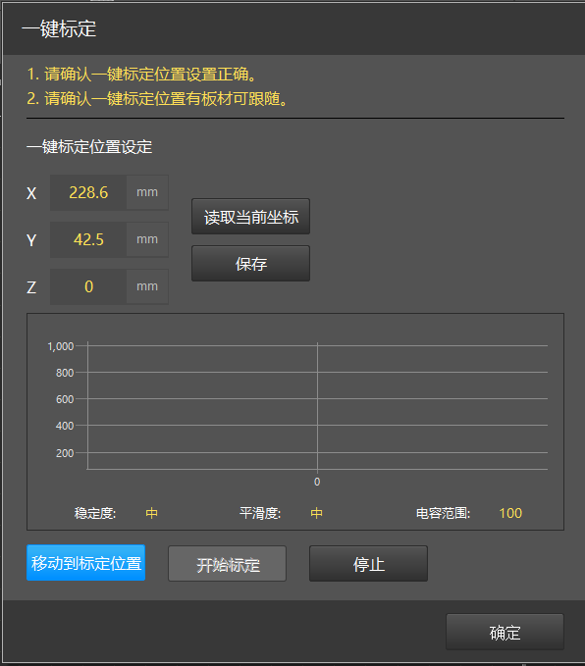Viewport: 585px width, 666px height.
Task: Select the Z coordinate field 0
Action: [x=88, y=286]
